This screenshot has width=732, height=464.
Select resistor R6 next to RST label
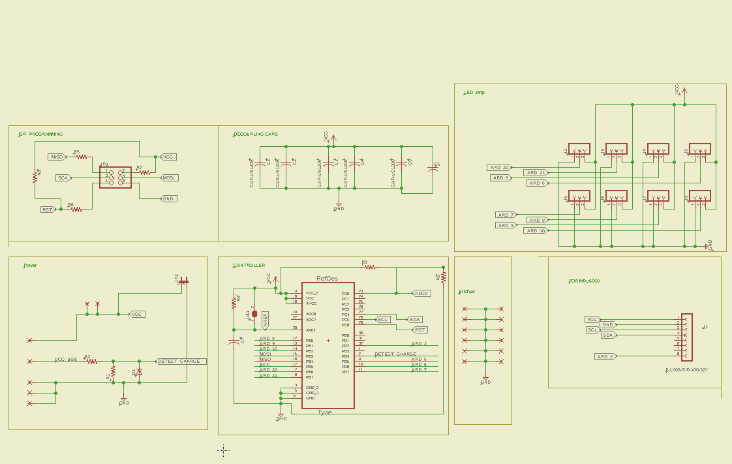pos(76,209)
